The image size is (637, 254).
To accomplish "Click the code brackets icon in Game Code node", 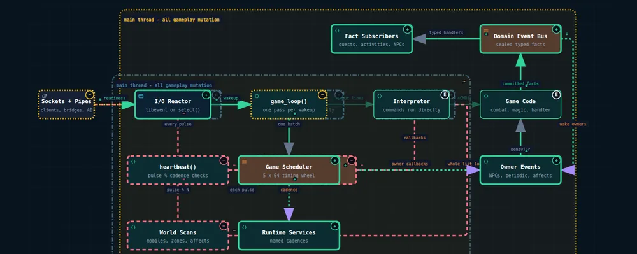I will [486, 96].
